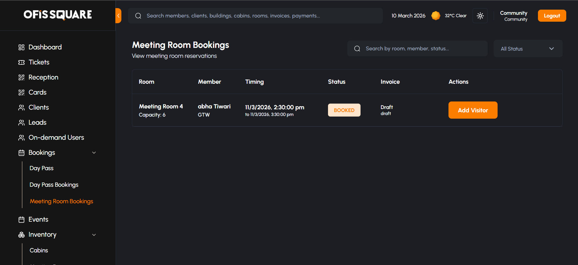Click the sun weather icon
The height and width of the screenshot is (265, 578).
click(436, 16)
